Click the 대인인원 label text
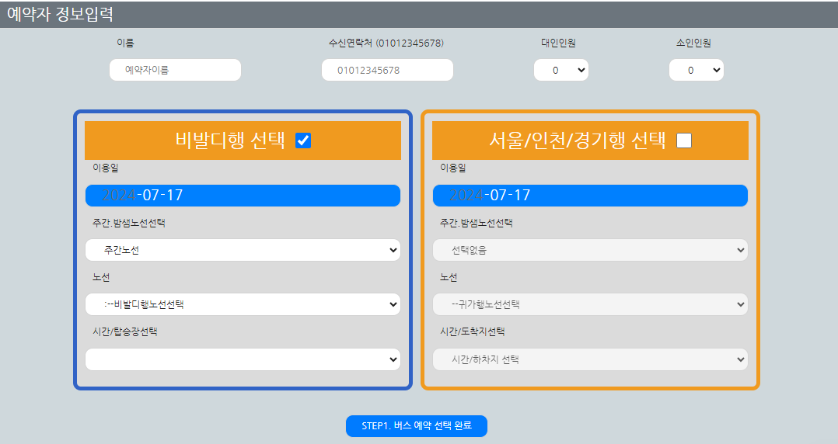Image resolution: width=838 pixels, height=444 pixels. click(x=558, y=43)
